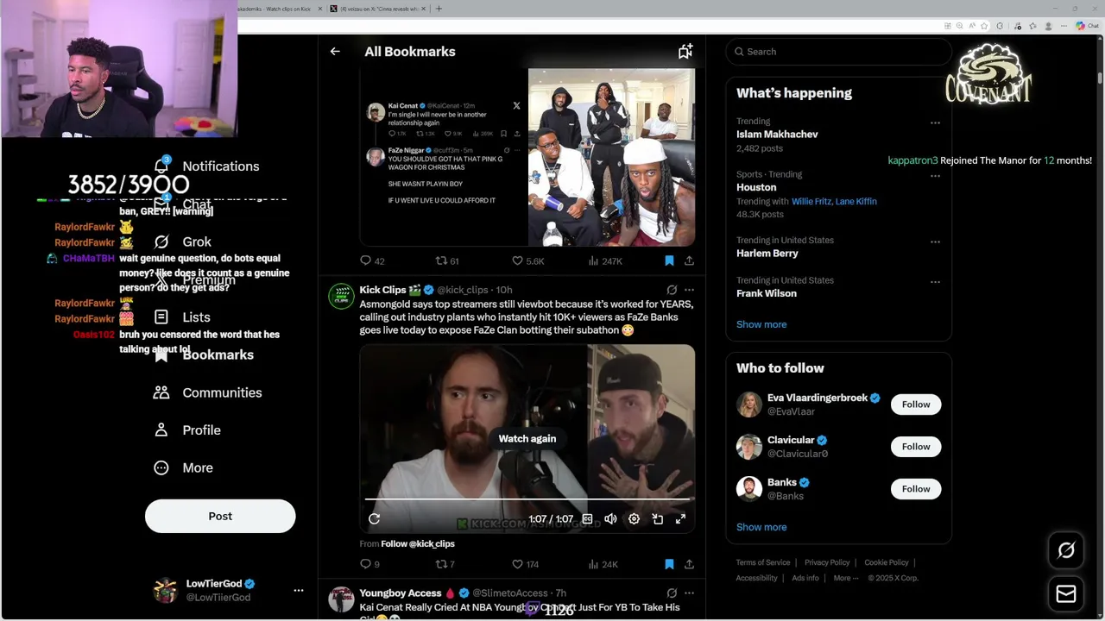Switch to the Watch clips on Kick tab
The height and width of the screenshot is (621, 1105).
point(279,9)
